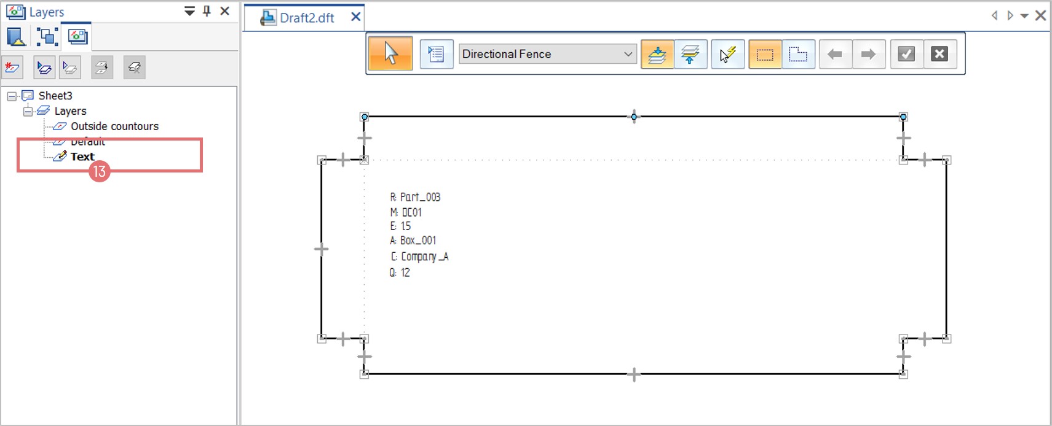Select the Text layer
Image resolution: width=1052 pixels, height=426 pixels.
[82, 157]
